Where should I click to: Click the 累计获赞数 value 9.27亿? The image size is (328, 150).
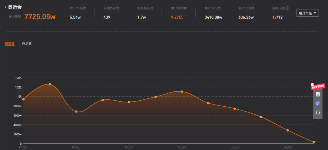[177, 17]
